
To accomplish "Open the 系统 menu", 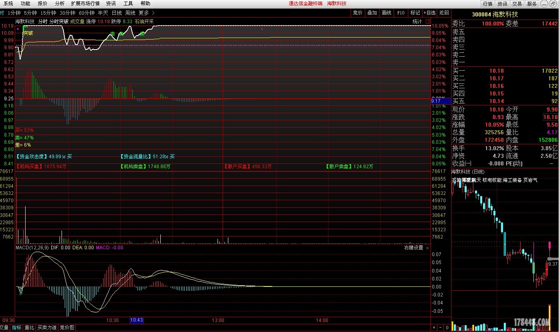I will click(x=8, y=4).
